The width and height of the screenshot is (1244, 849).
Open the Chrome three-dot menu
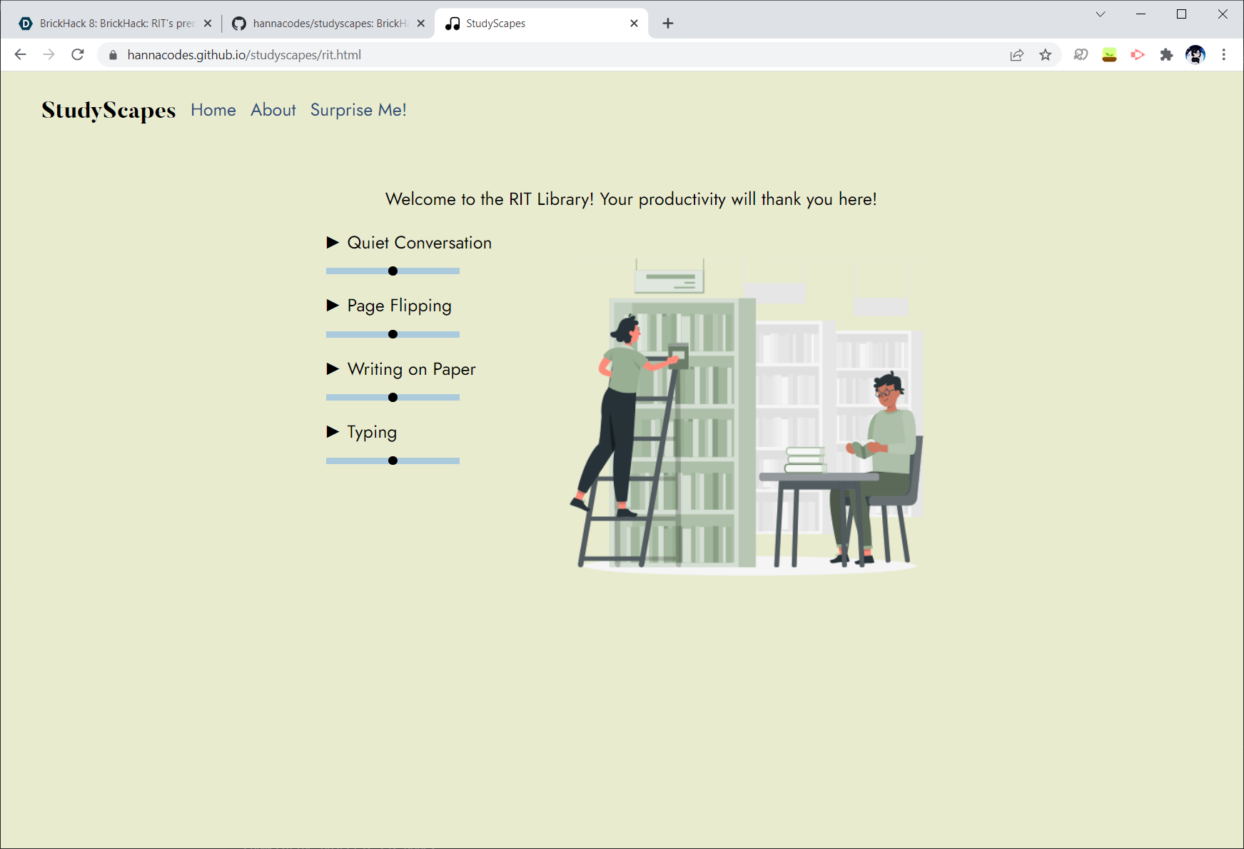[x=1224, y=55]
